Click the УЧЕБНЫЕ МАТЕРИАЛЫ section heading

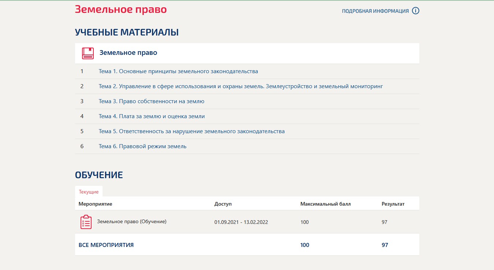(x=127, y=32)
